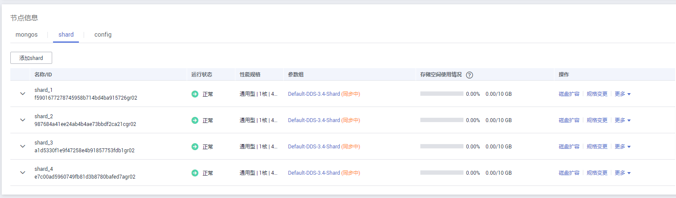This screenshot has height=198, width=676.
Task: Click the 添加shard button
Action: pyautogui.click(x=31, y=58)
